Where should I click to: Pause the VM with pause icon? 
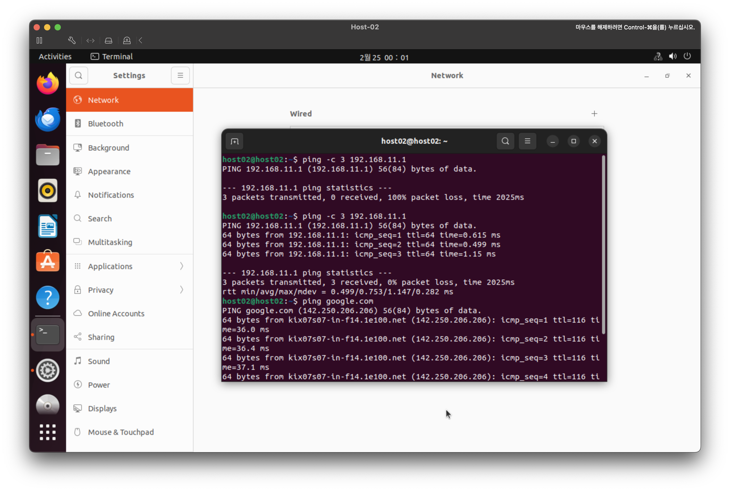39,40
